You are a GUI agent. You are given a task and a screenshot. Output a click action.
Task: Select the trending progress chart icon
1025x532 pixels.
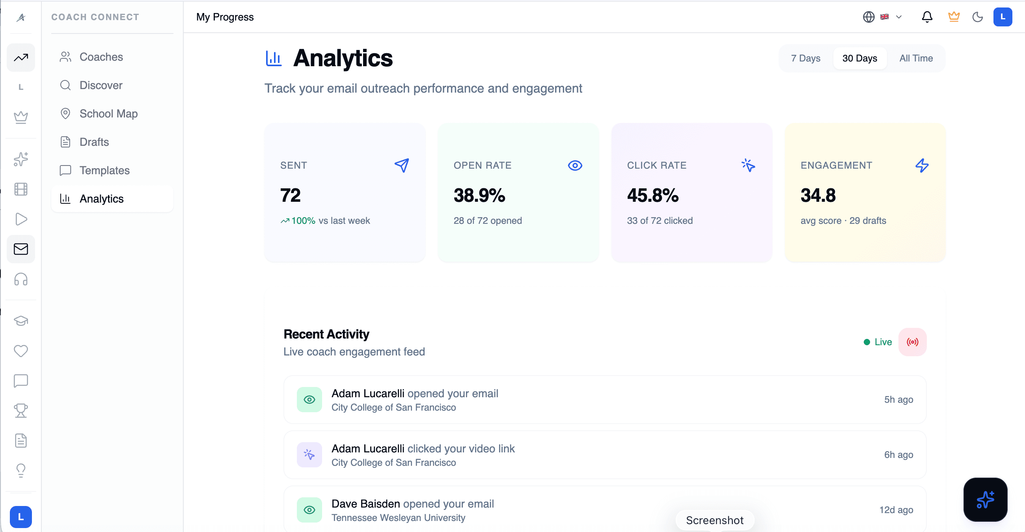(20, 58)
